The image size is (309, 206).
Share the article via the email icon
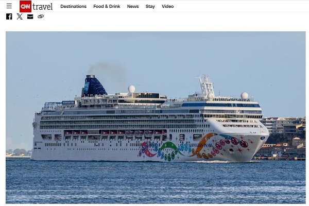[x=30, y=16]
